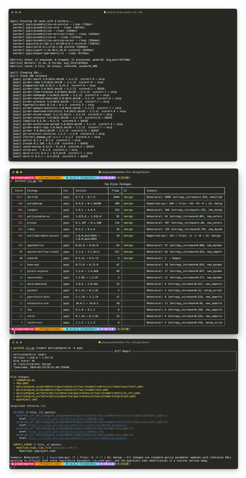Click the score value 5117
Image resolution: width=246 pixels, height=478 pixels.
[19, 197]
